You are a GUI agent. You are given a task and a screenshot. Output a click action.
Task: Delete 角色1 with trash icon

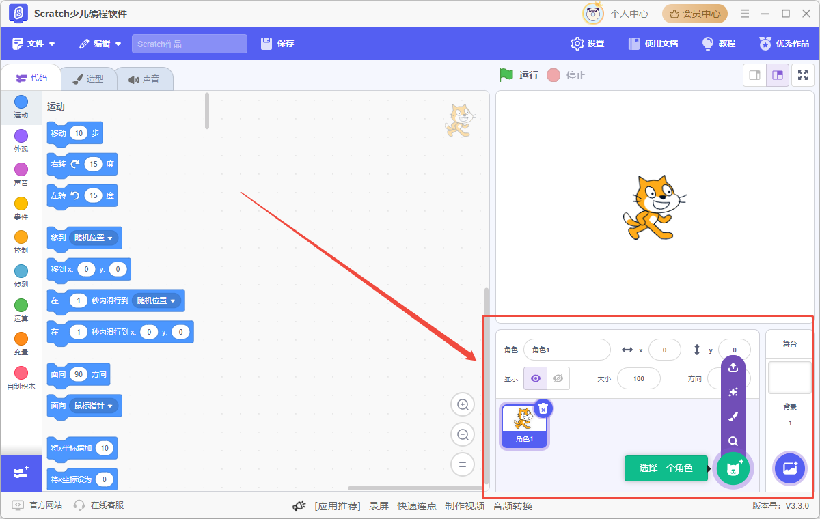coord(543,408)
